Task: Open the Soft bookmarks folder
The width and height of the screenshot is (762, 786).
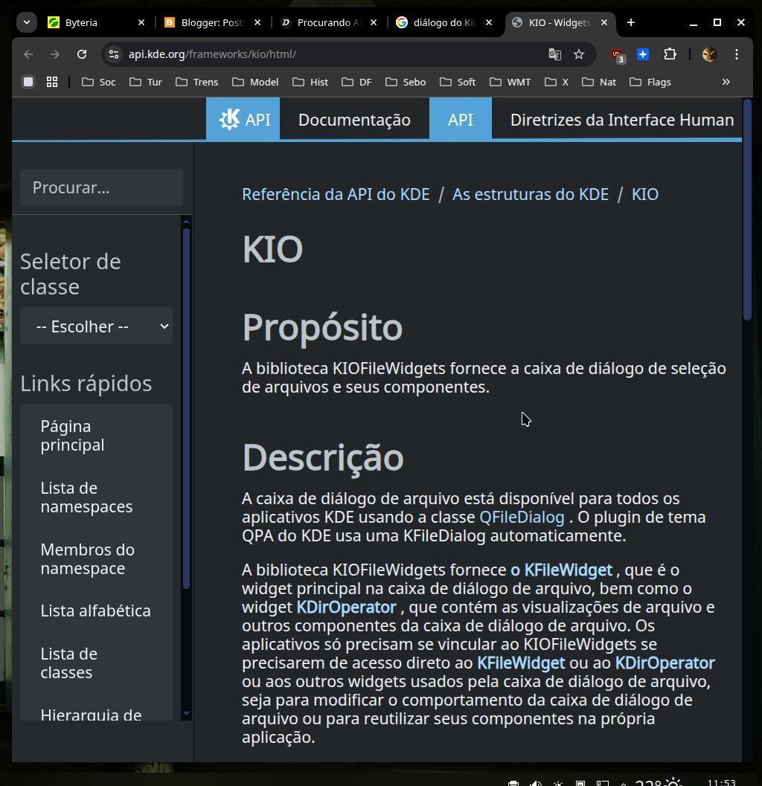Action: tap(458, 82)
